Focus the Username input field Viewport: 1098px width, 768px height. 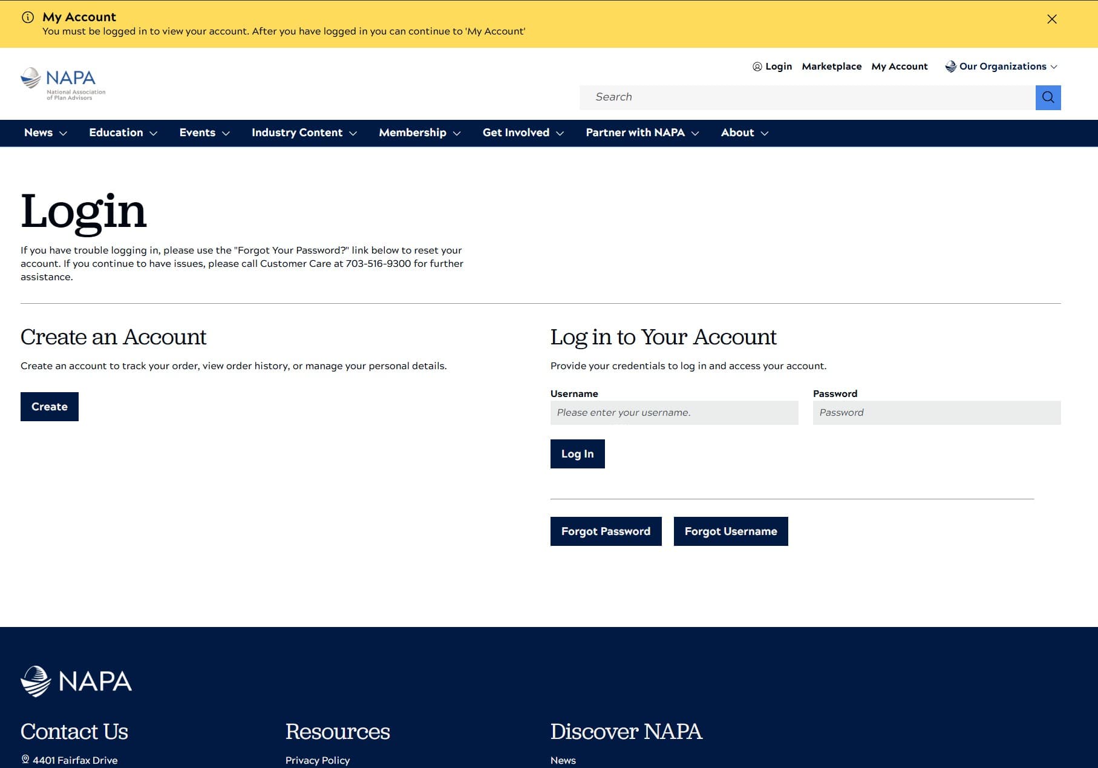(x=675, y=413)
